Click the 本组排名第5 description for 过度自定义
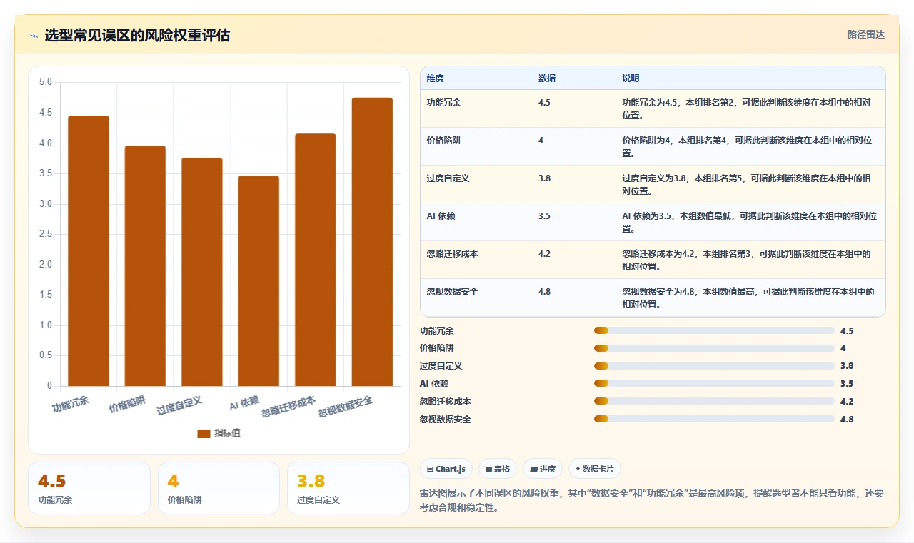This screenshot has height=543, width=914. [x=747, y=184]
